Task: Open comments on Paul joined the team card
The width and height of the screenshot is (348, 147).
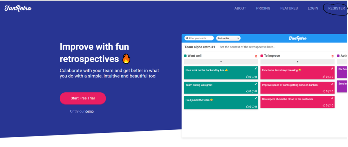Action: point(253,106)
